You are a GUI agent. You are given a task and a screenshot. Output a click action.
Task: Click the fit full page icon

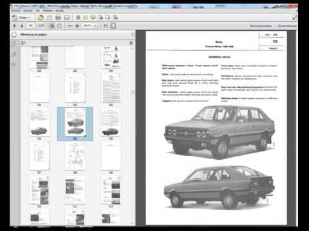coord(113,26)
